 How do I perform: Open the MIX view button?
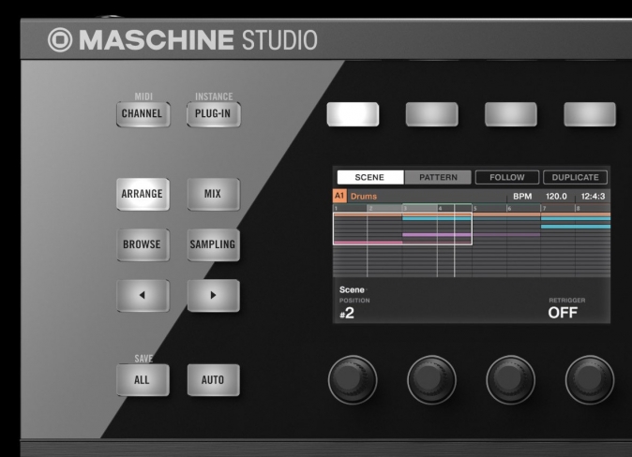pos(213,194)
